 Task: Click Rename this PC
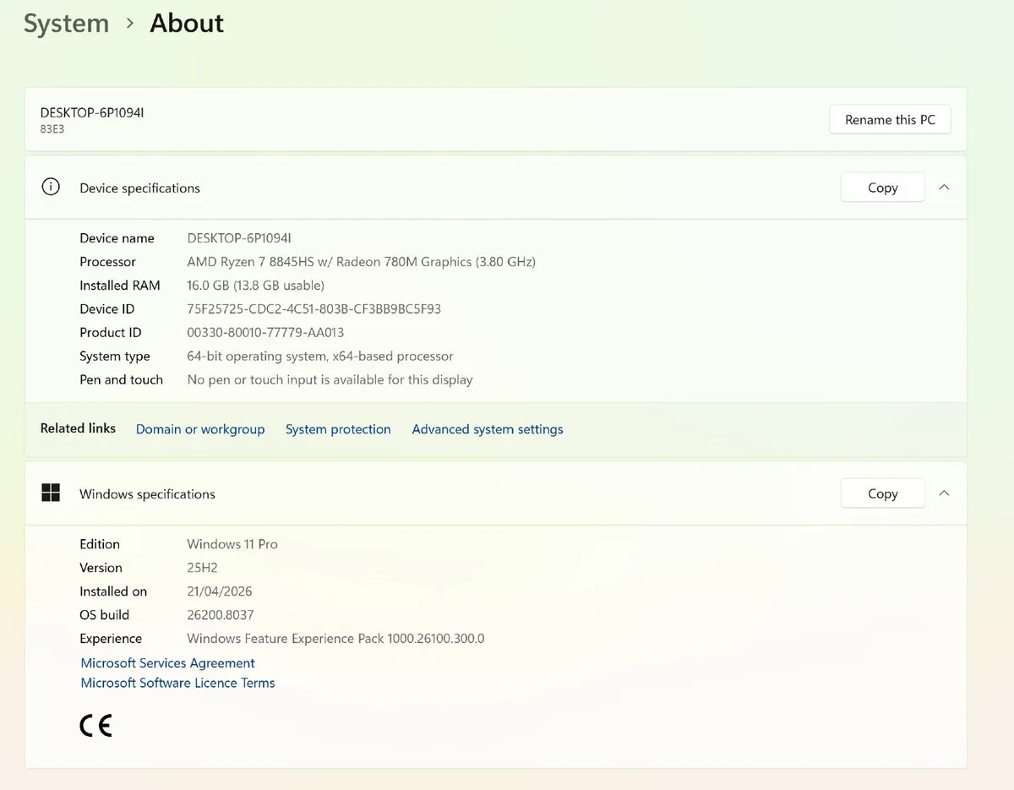tap(890, 119)
